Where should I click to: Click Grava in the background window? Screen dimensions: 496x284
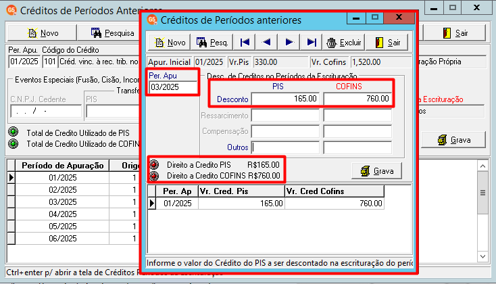(453, 140)
